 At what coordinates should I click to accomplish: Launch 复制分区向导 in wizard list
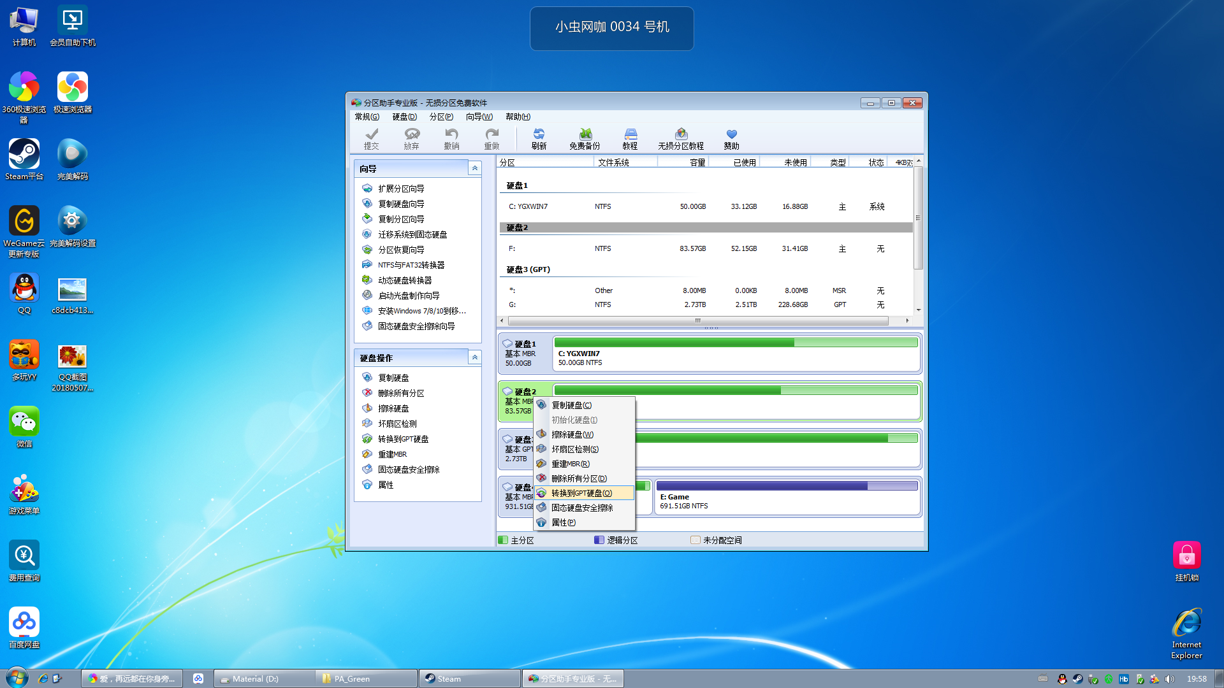(400, 219)
